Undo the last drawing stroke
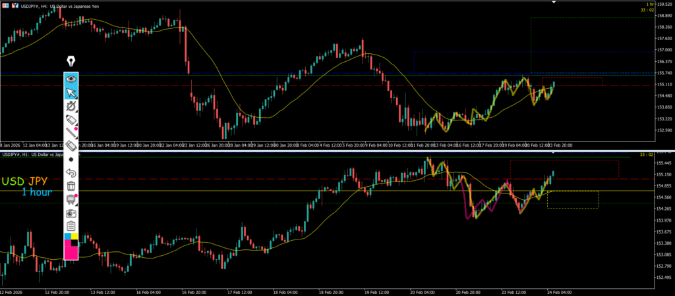Screen dimensions: 675x296 (x=71, y=173)
